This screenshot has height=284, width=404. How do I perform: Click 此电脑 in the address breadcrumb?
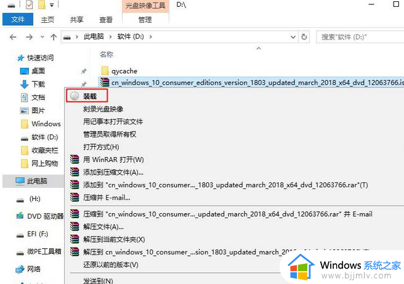94,36
